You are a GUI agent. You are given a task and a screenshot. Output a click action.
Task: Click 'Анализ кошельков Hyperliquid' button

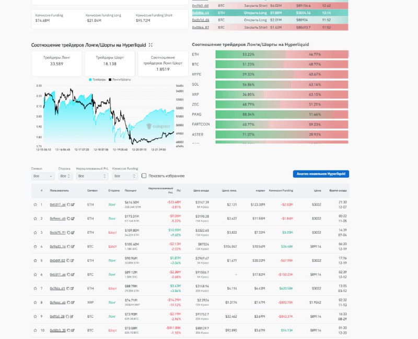[x=321, y=174]
